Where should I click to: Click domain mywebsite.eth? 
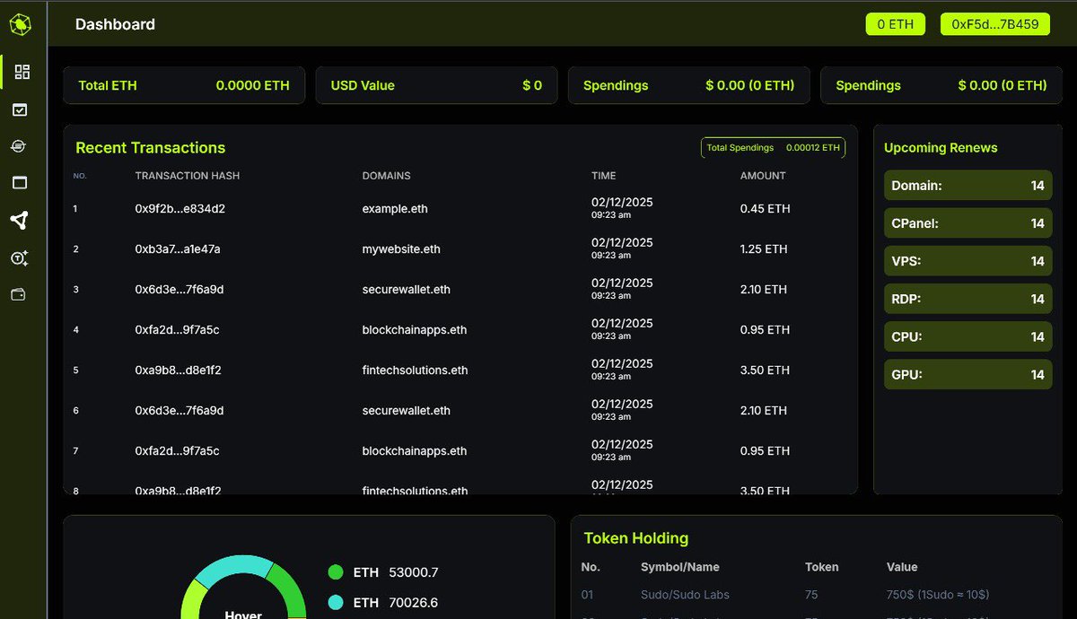point(401,249)
